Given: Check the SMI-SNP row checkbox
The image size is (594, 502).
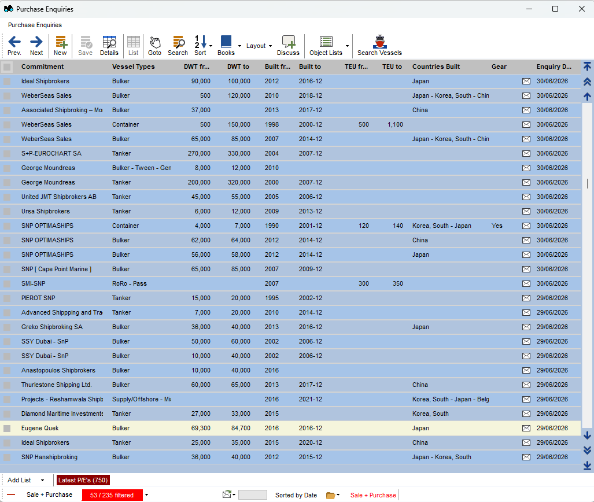Looking at the screenshot, I should pos(7,284).
